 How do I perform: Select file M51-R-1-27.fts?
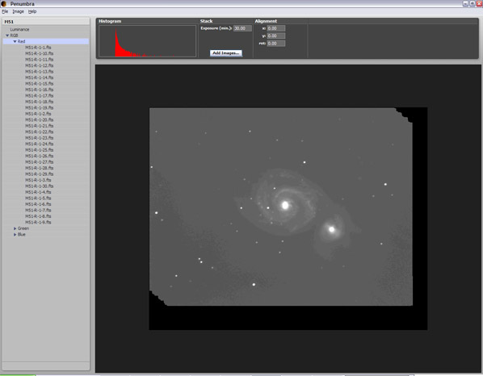pyautogui.click(x=39, y=162)
